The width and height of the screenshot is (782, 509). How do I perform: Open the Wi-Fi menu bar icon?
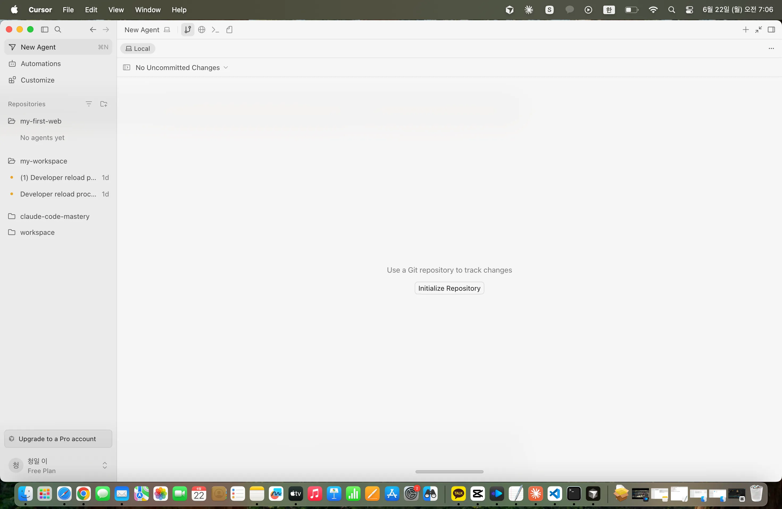pyautogui.click(x=653, y=10)
